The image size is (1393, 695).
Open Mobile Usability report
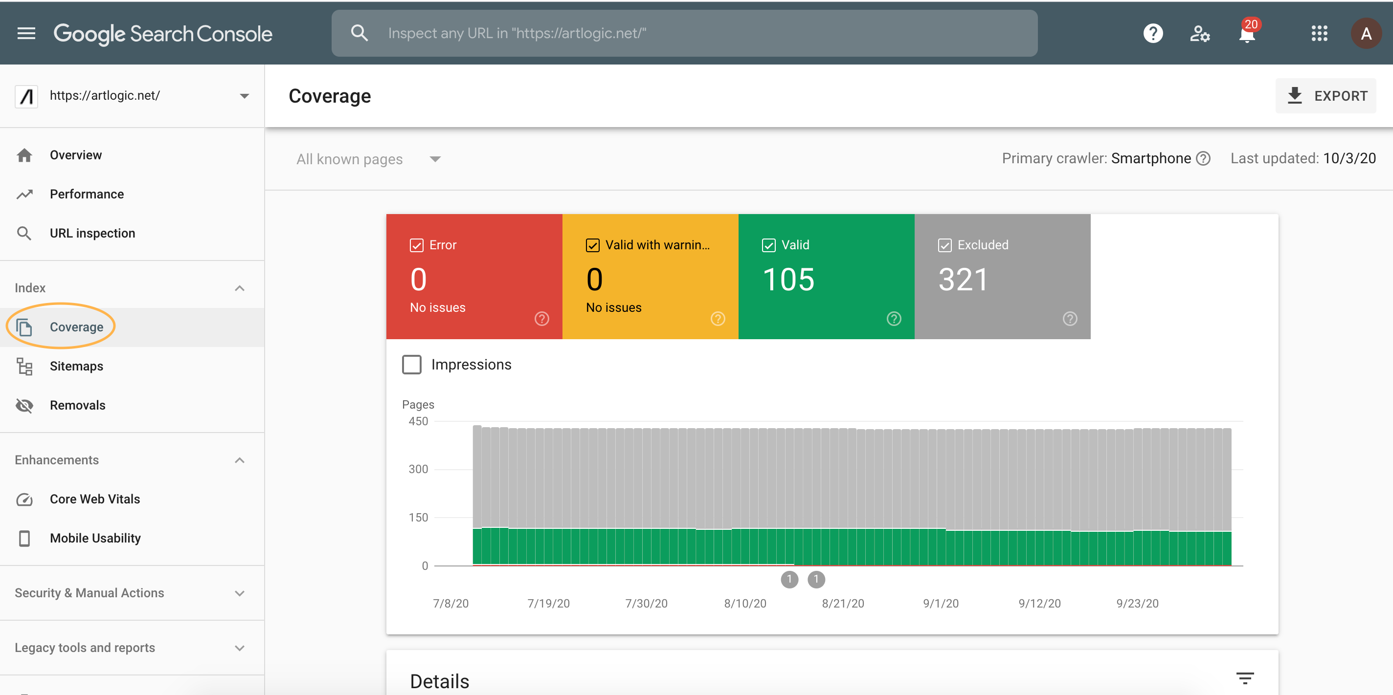[x=132, y=538]
